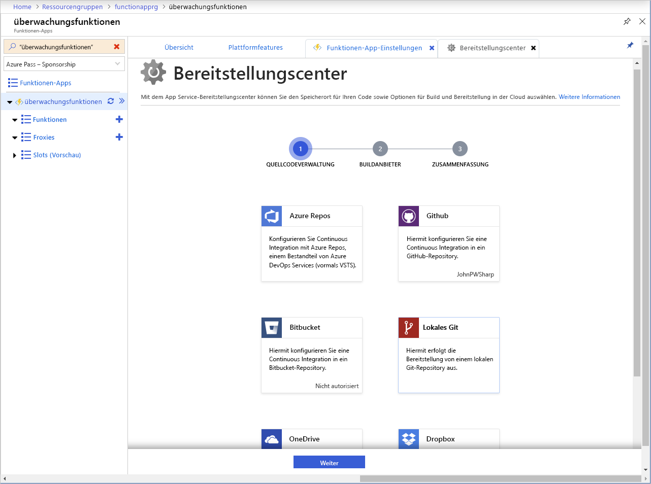Screen dimensions: 651x484
Task: Collapse the überwachungsfunktionen tree node
Action: [10, 102]
